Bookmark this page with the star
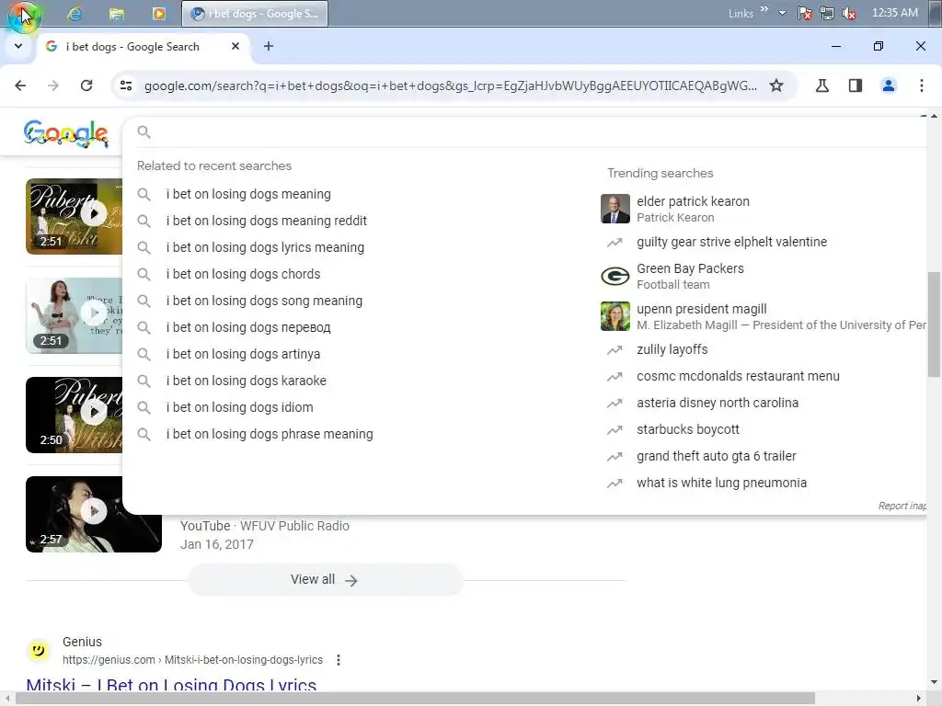This screenshot has width=942, height=706. [776, 85]
